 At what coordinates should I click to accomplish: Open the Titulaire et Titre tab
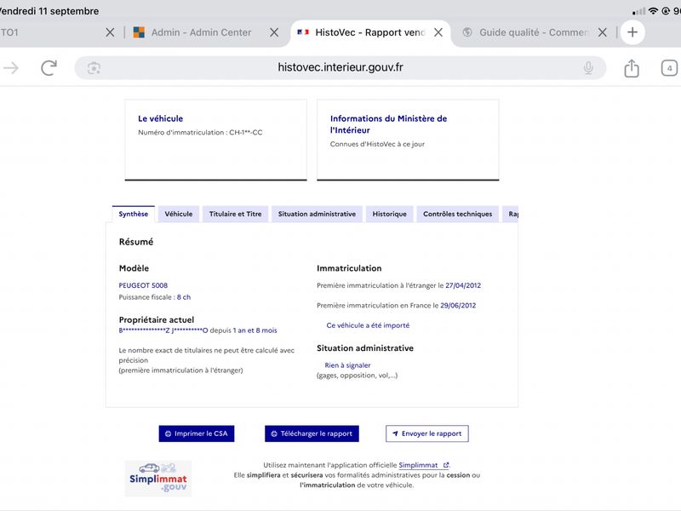236,214
